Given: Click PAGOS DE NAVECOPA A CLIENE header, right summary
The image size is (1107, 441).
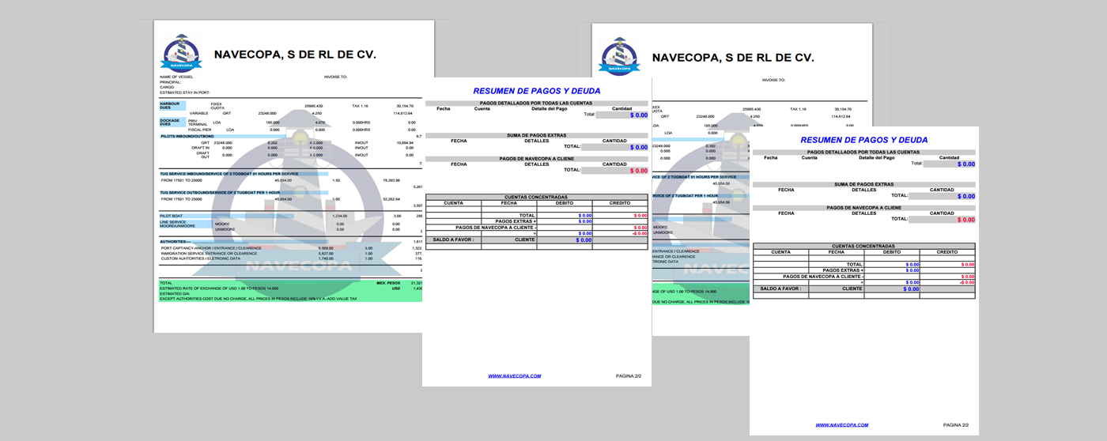Looking at the screenshot, I should tap(863, 208).
